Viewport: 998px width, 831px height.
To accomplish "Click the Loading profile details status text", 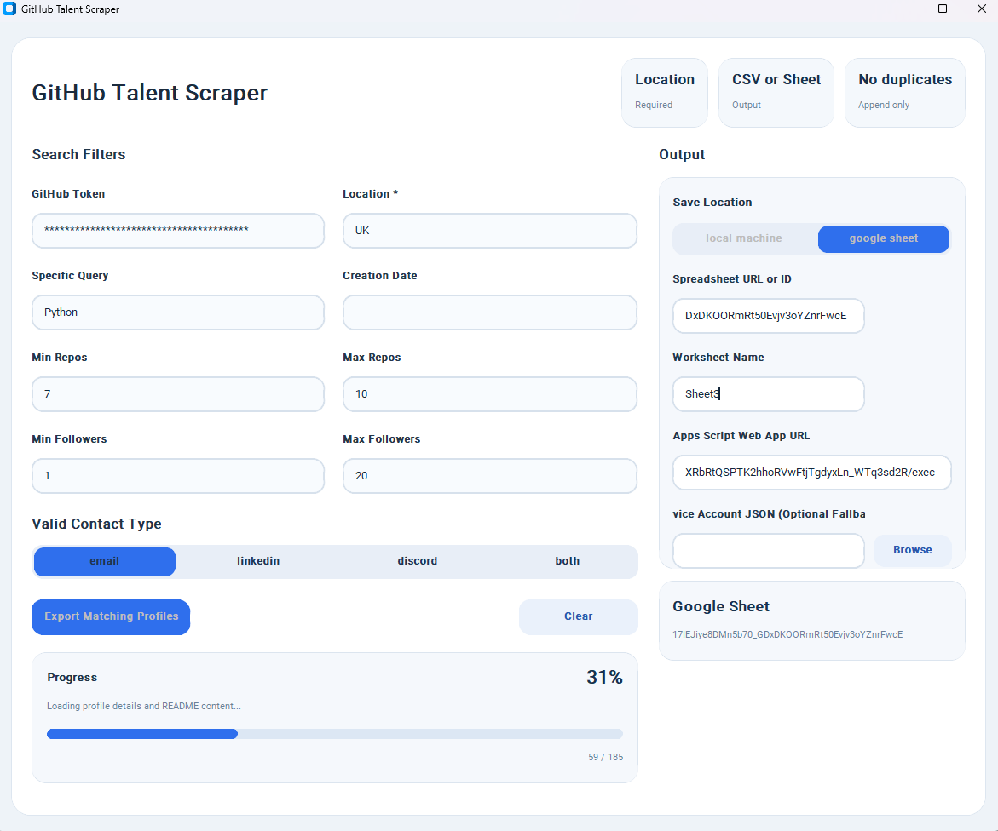I will pos(144,707).
